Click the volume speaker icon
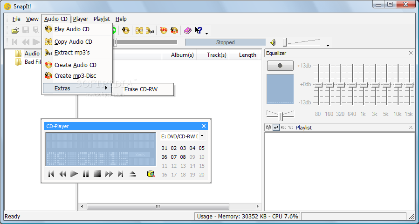419x224 pixels. (x=273, y=42)
